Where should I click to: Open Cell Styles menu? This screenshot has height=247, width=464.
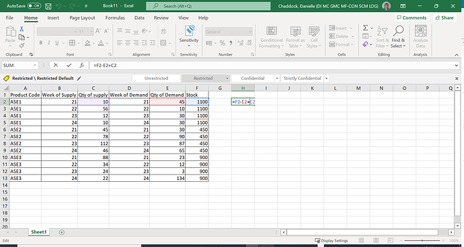[313, 37]
